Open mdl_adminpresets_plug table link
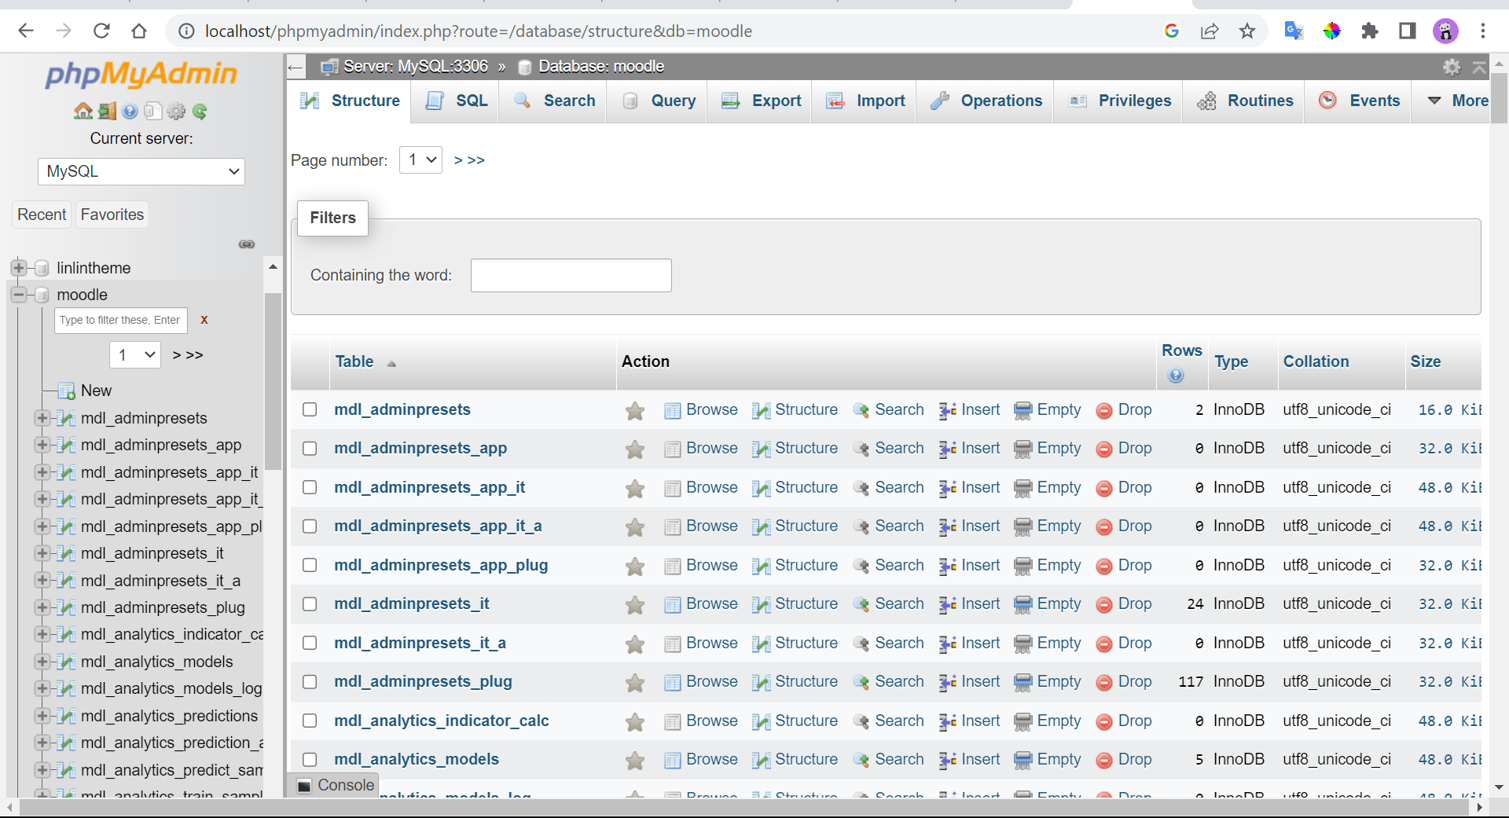1509x818 pixels. tap(423, 681)
